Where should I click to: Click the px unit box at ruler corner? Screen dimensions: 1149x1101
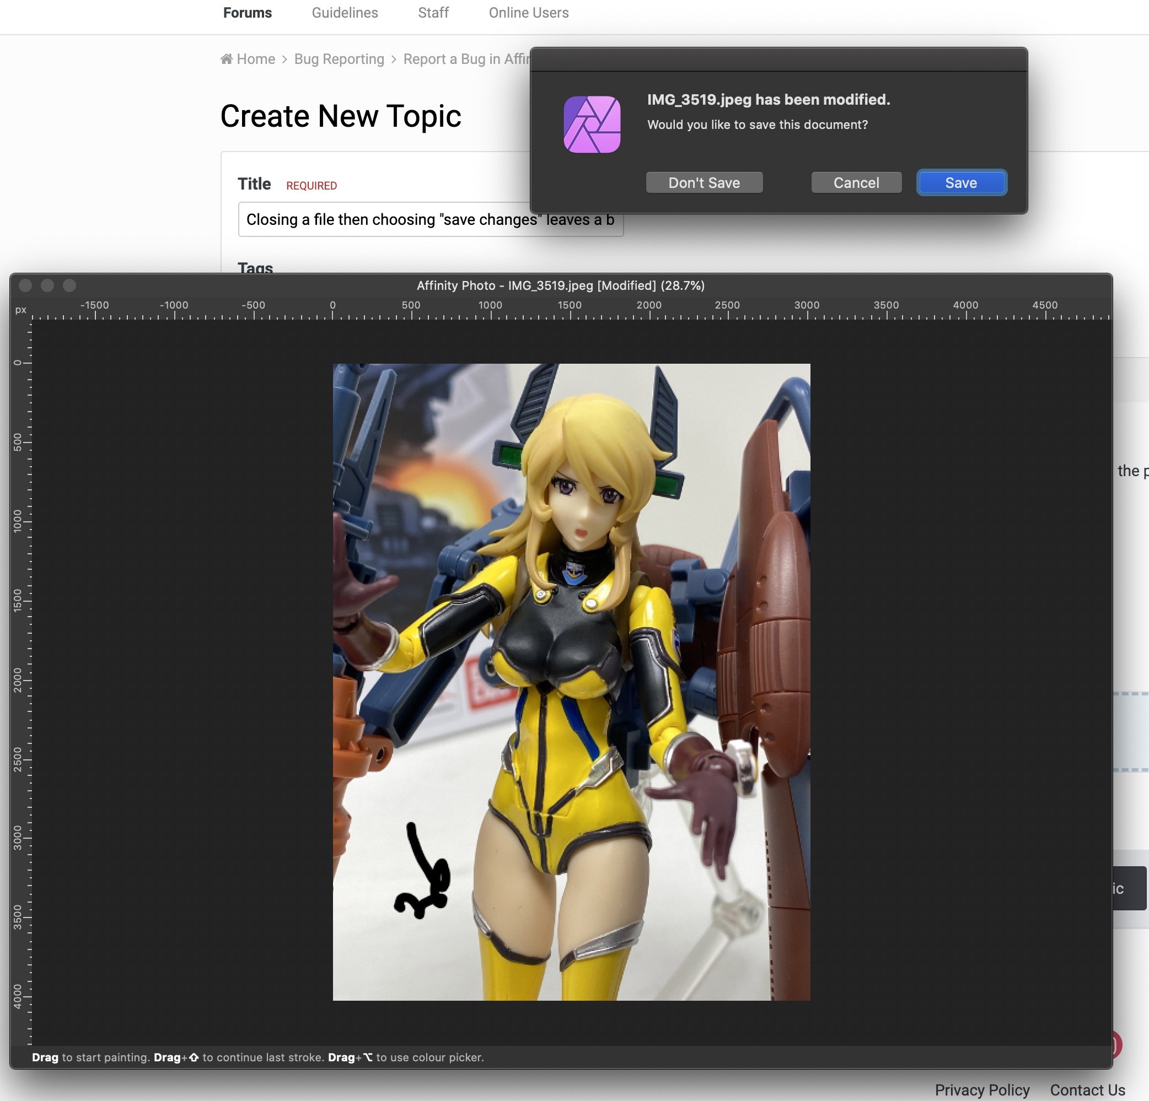click(x=20, y=309)
